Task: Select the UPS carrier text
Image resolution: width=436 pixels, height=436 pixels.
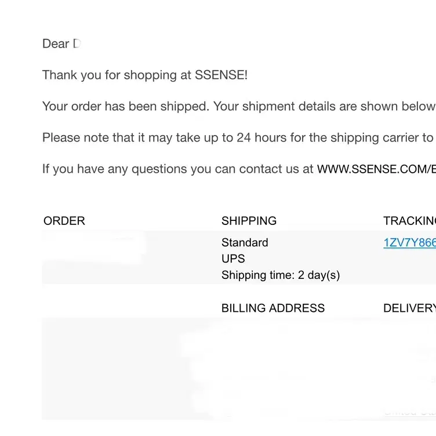Action: coord(233,259)
